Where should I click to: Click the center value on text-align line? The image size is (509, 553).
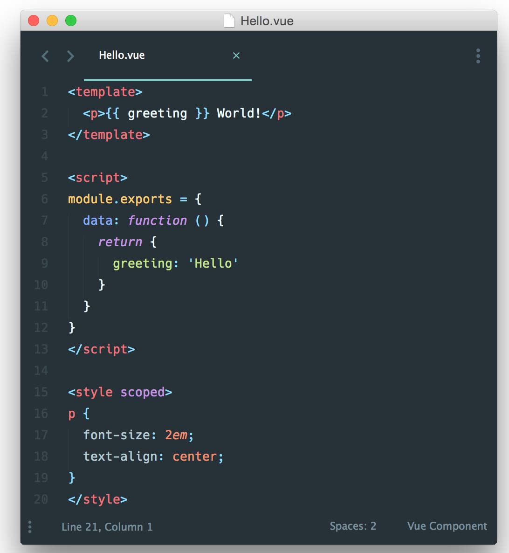[x=194, y=456]
